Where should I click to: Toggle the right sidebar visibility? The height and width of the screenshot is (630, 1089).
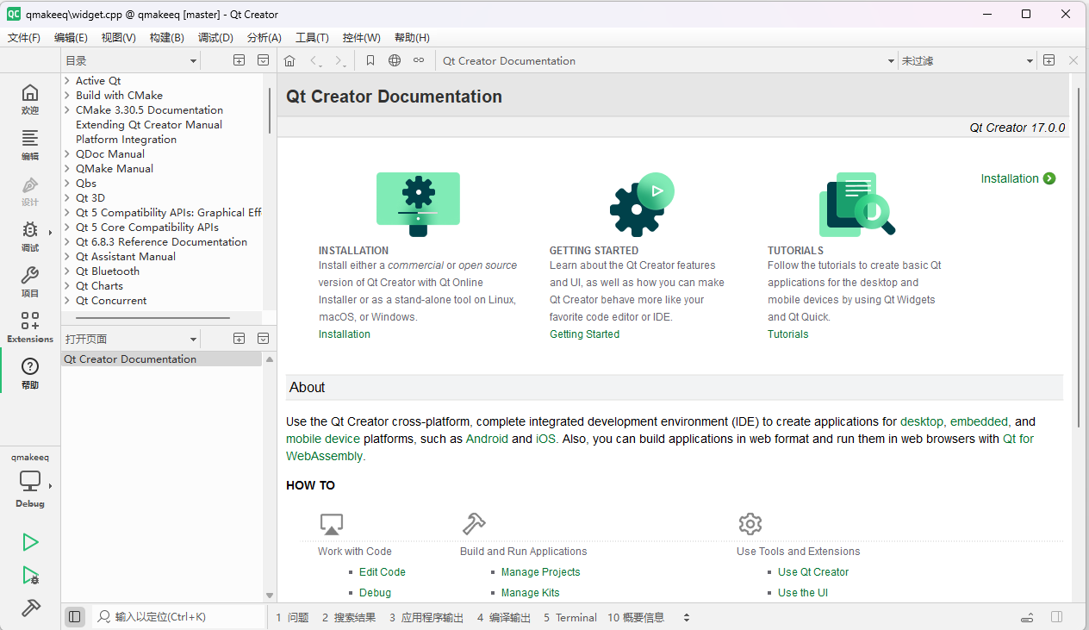pyautogui.click(x=1056, y=617)
